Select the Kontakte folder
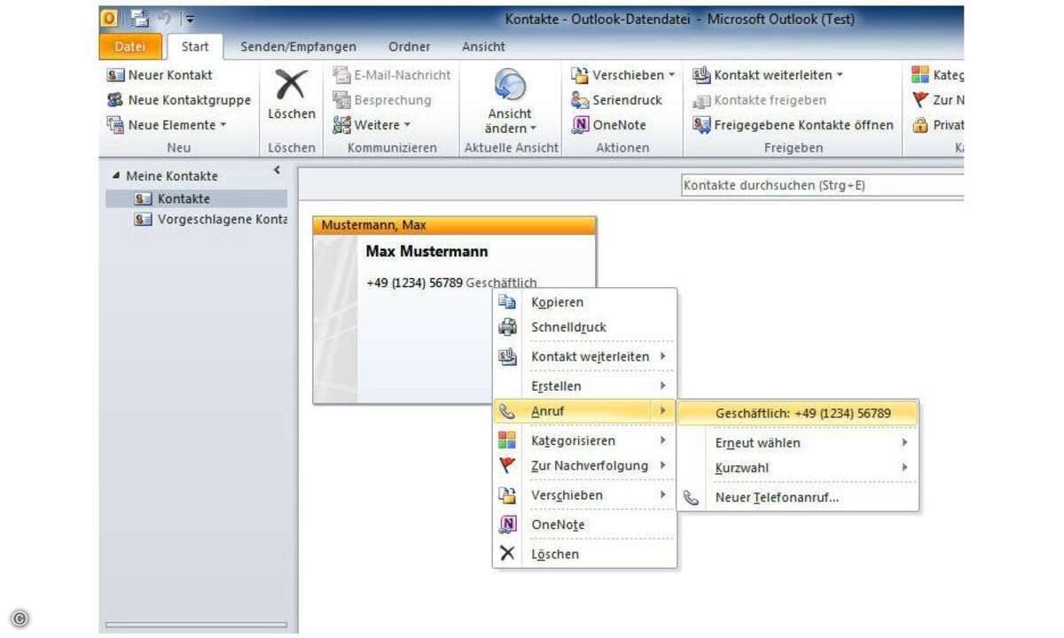The height and width of the screenshot is (638, 1064). coord(197,198)
